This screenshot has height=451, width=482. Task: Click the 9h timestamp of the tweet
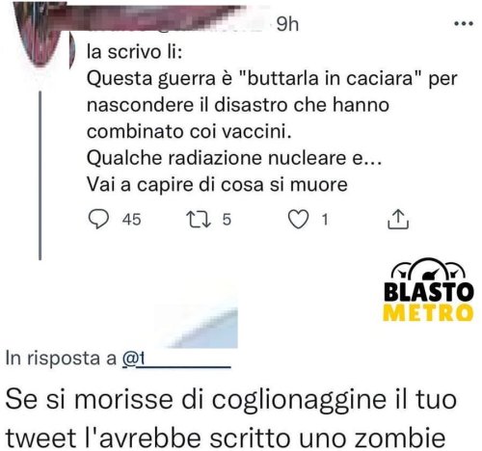click(287, 24)
